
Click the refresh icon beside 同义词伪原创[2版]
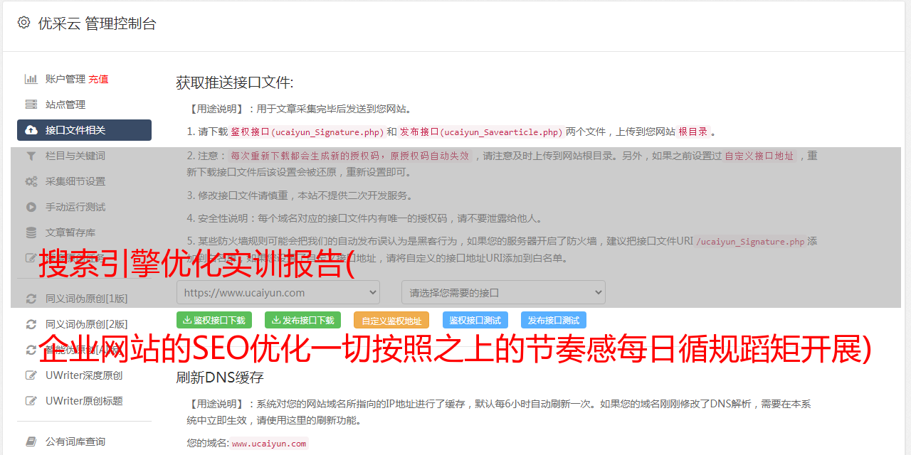click(x=31, y=324)
